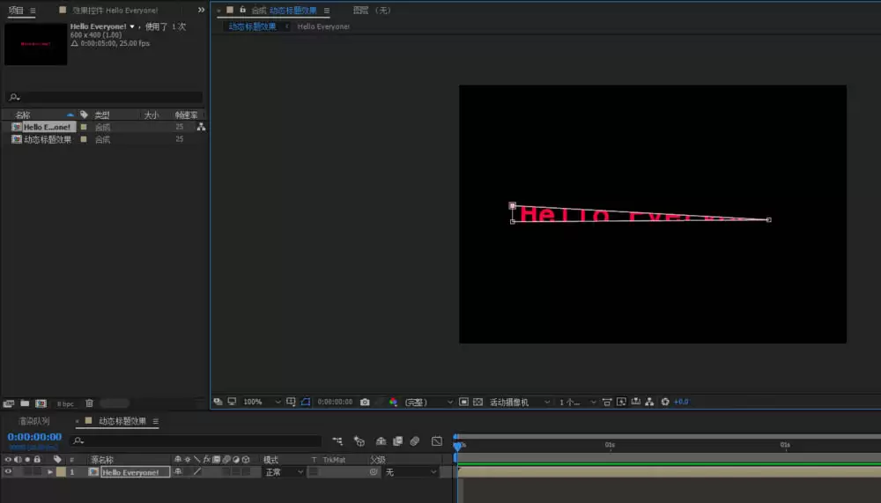Hide the Hello Everyone! layer with eye toggle
Viewport: 881px width, 503px height.
8,472
